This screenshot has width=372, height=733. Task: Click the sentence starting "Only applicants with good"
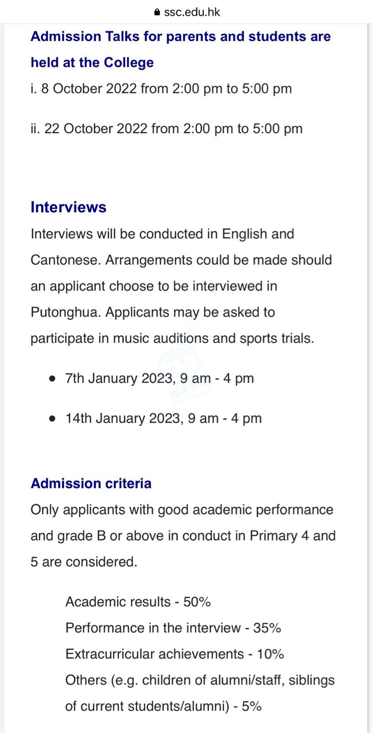(x=182, y=509)
